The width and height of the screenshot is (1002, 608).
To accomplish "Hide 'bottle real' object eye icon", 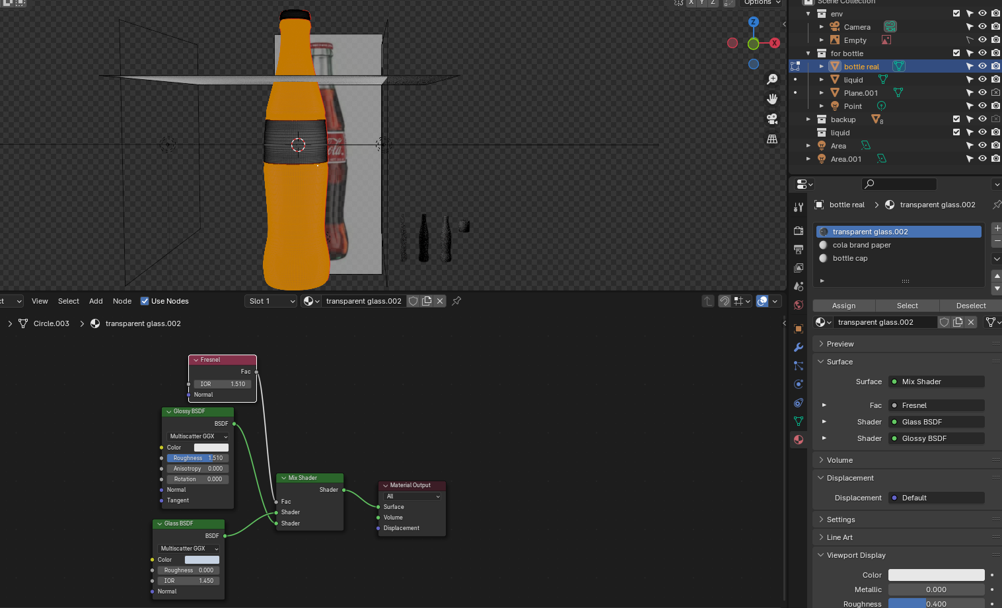I will point(983,66).
